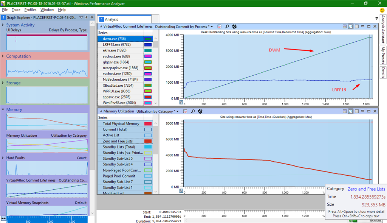The width and height of the screenshot is (387, 223).
Task: Open search in Memory Utilization panel
Action: click(193, 111)
